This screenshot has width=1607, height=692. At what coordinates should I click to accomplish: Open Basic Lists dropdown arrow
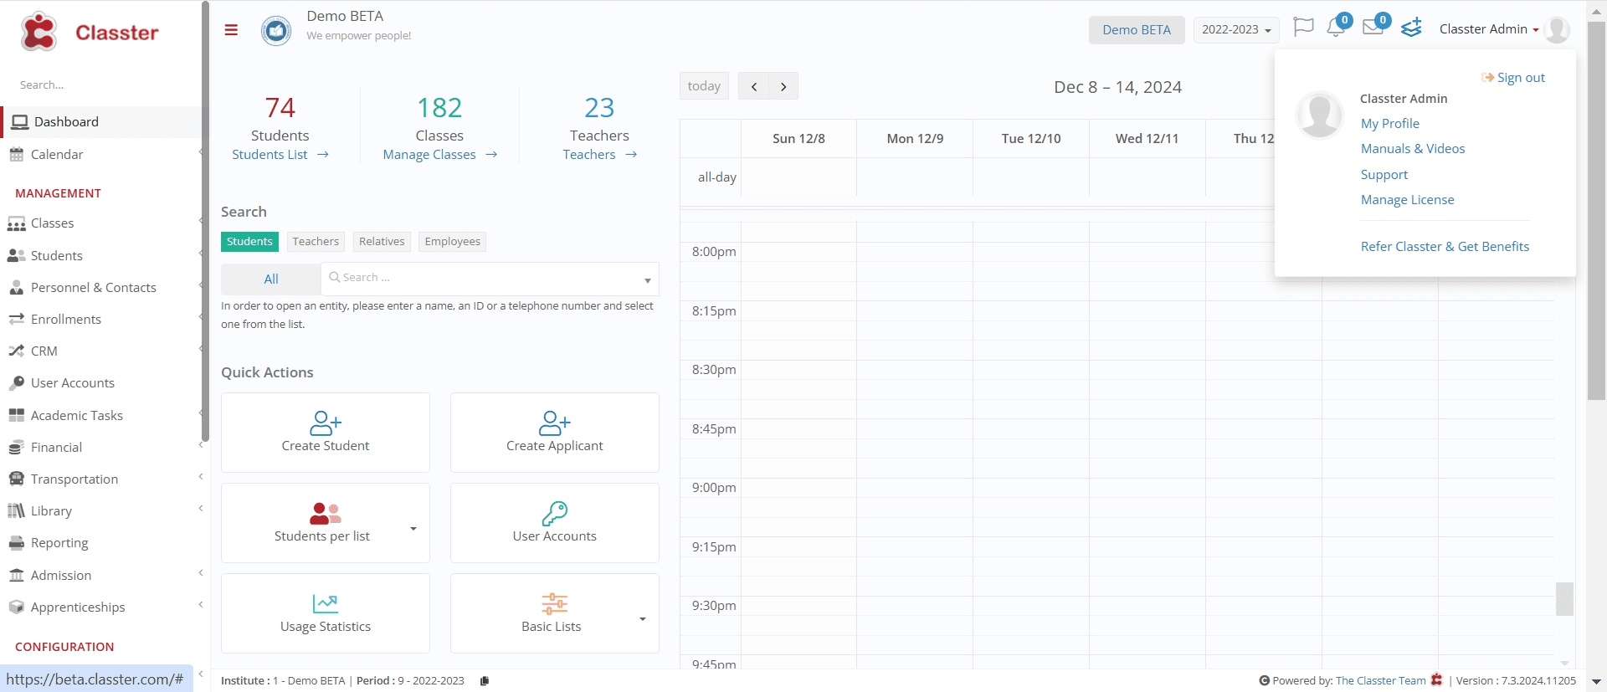point(643,619)
